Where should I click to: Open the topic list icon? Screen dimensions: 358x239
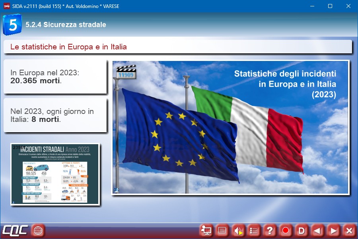[254, 230]
